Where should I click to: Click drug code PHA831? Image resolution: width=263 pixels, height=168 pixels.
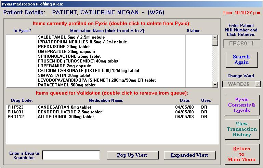point(15,112)
